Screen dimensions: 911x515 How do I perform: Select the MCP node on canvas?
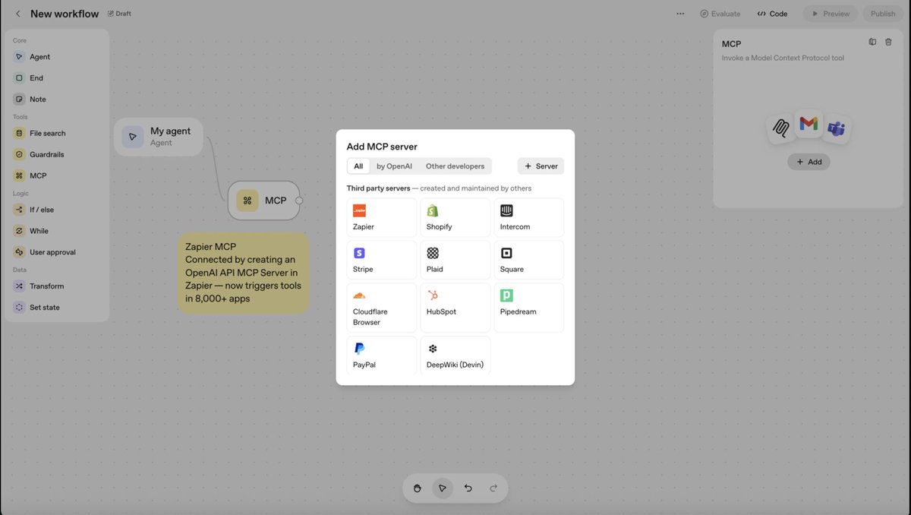click(x=263, y=201)
